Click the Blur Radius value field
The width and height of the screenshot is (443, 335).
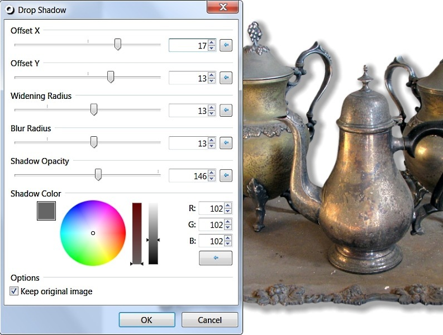tap(188, 143)
